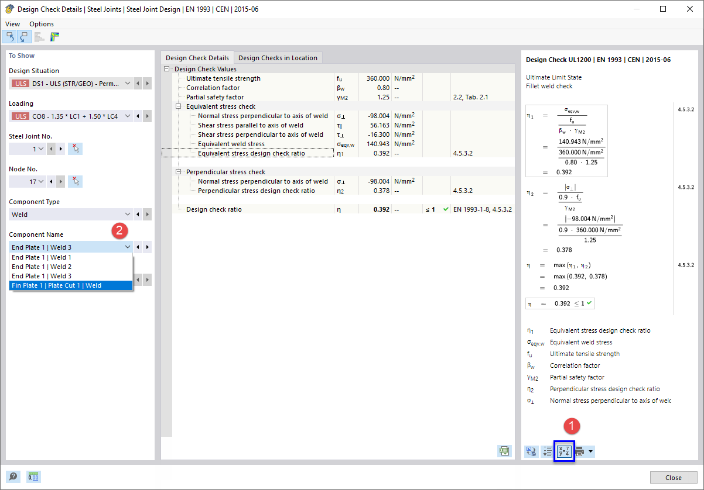Click the greyed-out bar chart toolbar icon

coord(39,37)
